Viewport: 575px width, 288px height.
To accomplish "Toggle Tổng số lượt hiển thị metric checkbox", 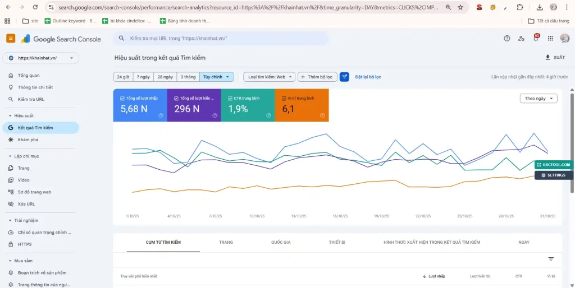I will click(x=176, y=98).
